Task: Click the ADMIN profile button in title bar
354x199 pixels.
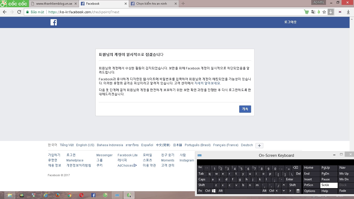Action: [318, 2]
